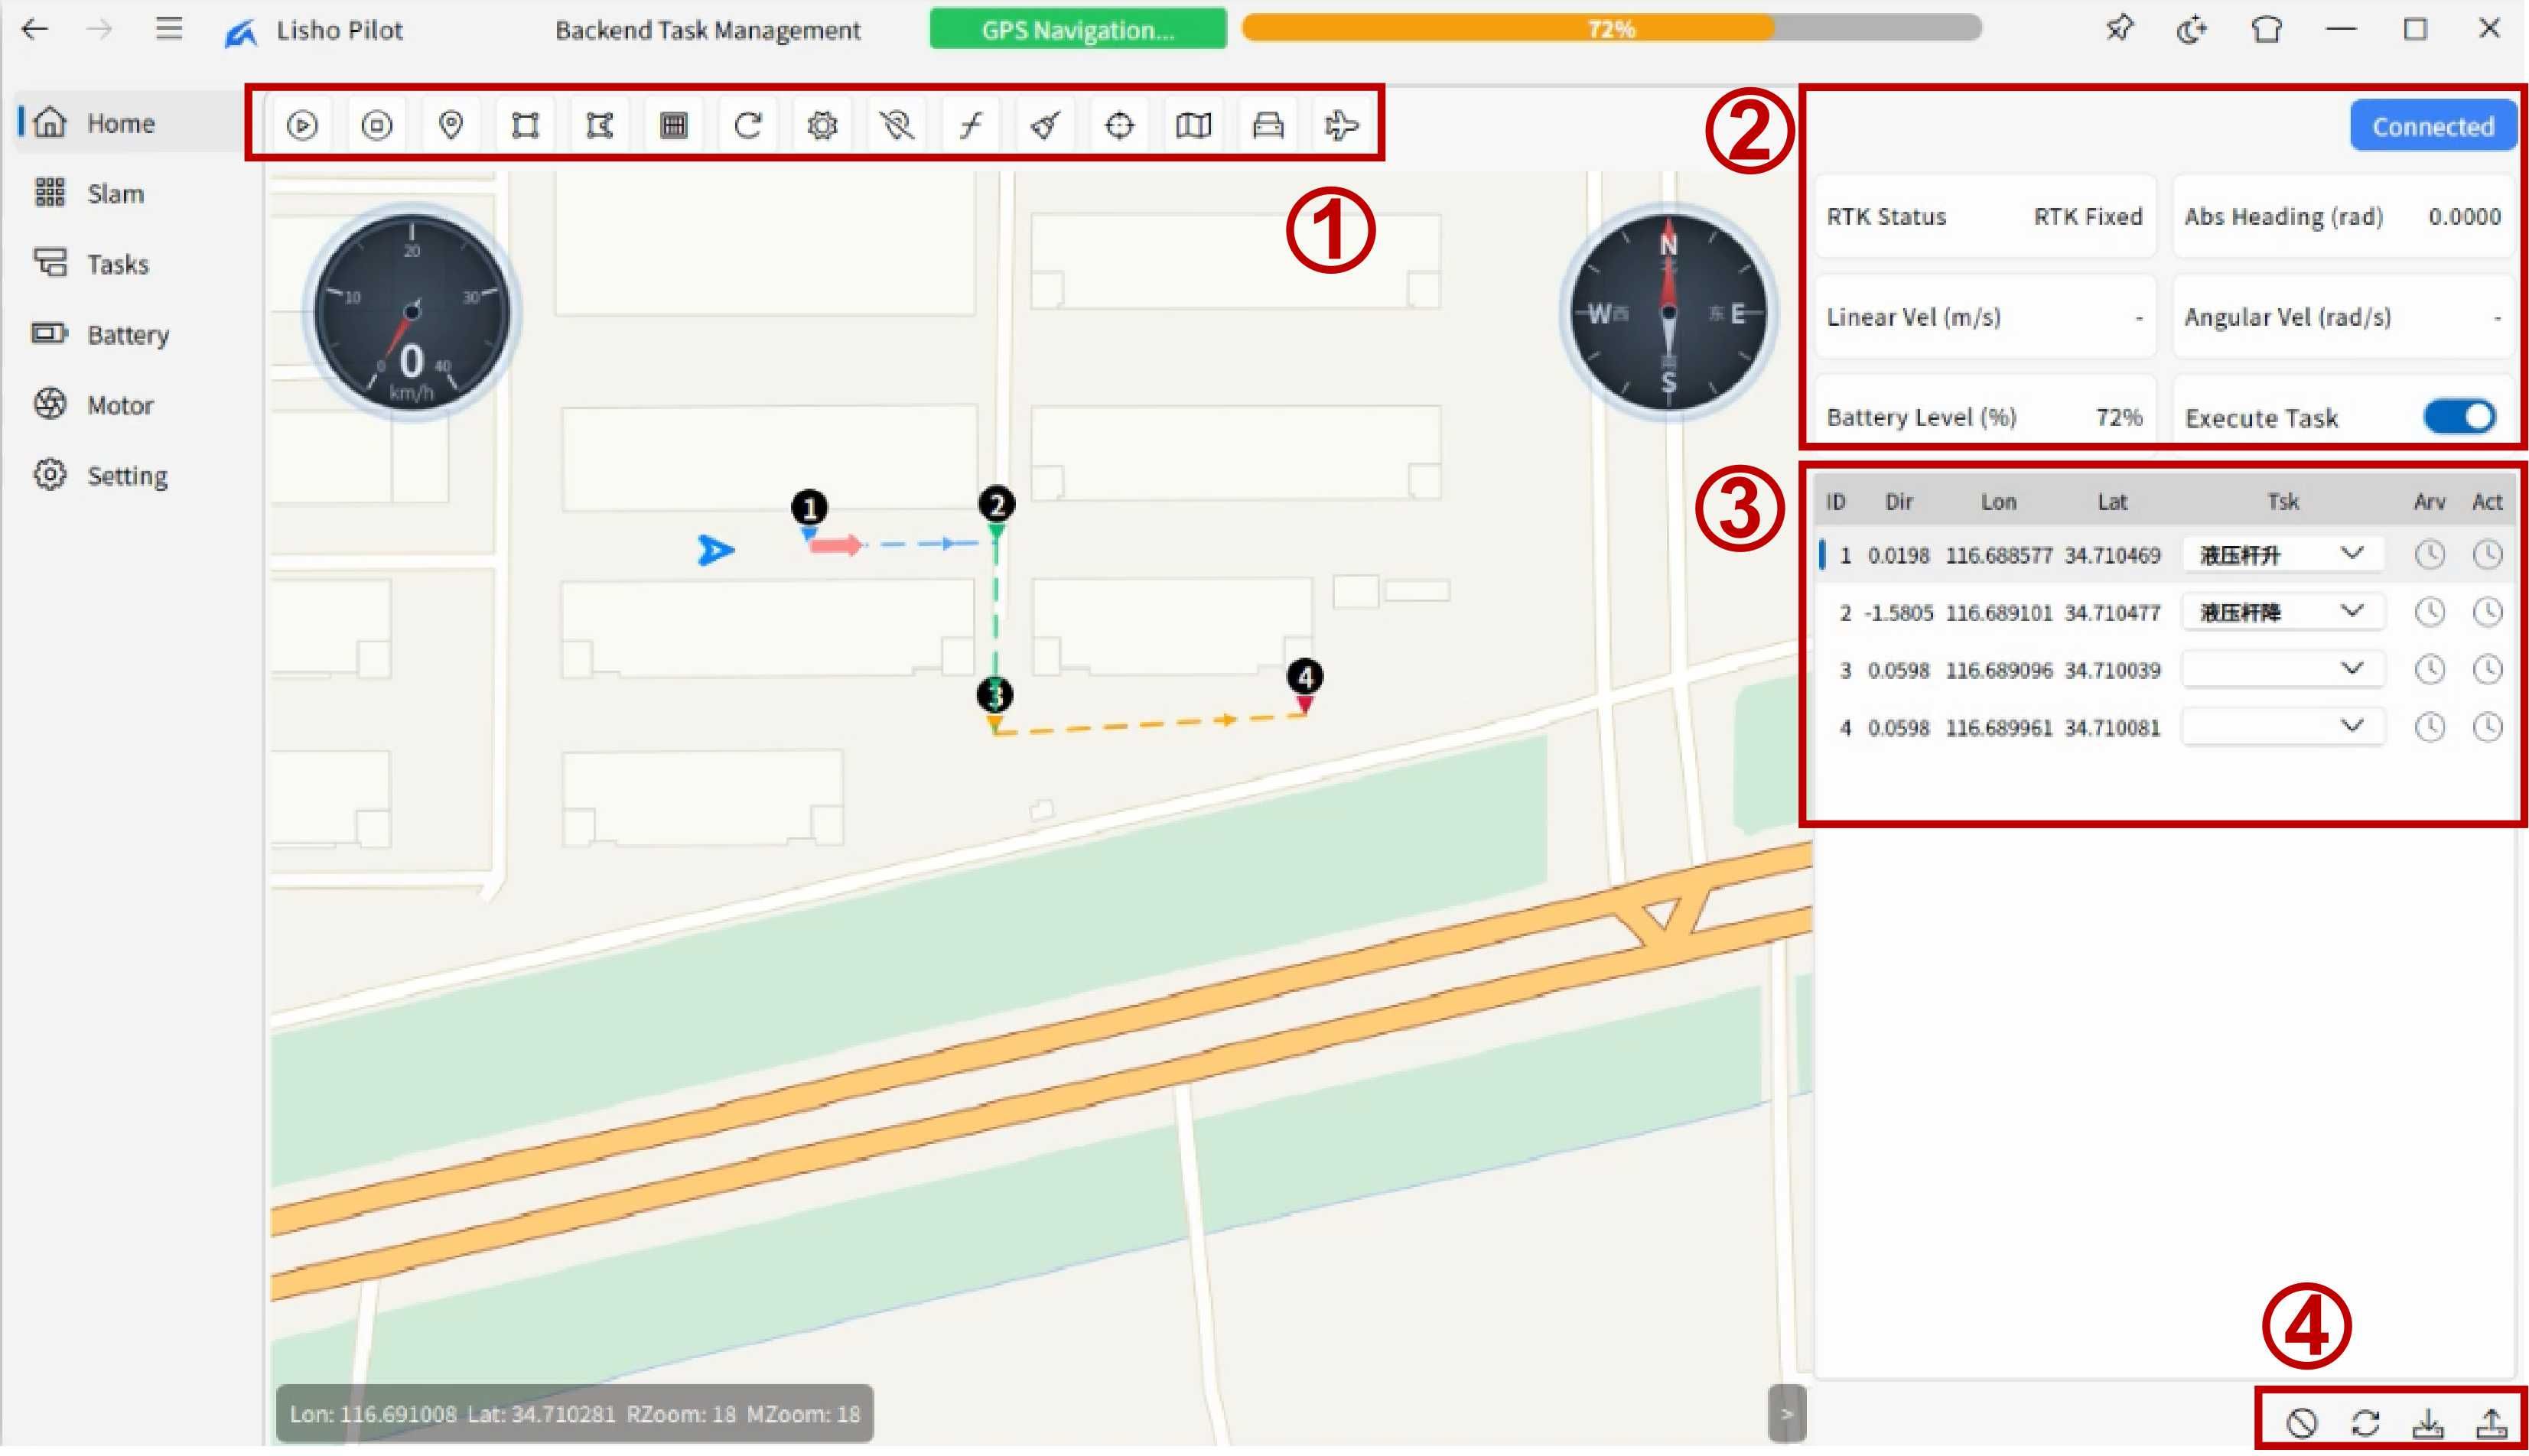Select the crosshair target tool
Screen dimensions: 2529x1456
pyautogui.click(x=1119, y=125)
